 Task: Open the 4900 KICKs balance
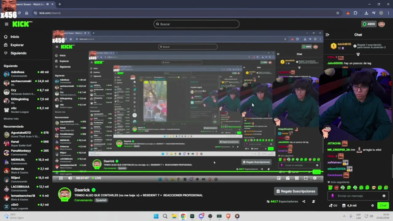(369, 24)
